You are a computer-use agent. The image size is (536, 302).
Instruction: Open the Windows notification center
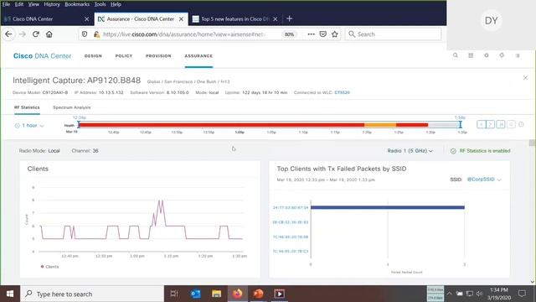click(522, 294)
